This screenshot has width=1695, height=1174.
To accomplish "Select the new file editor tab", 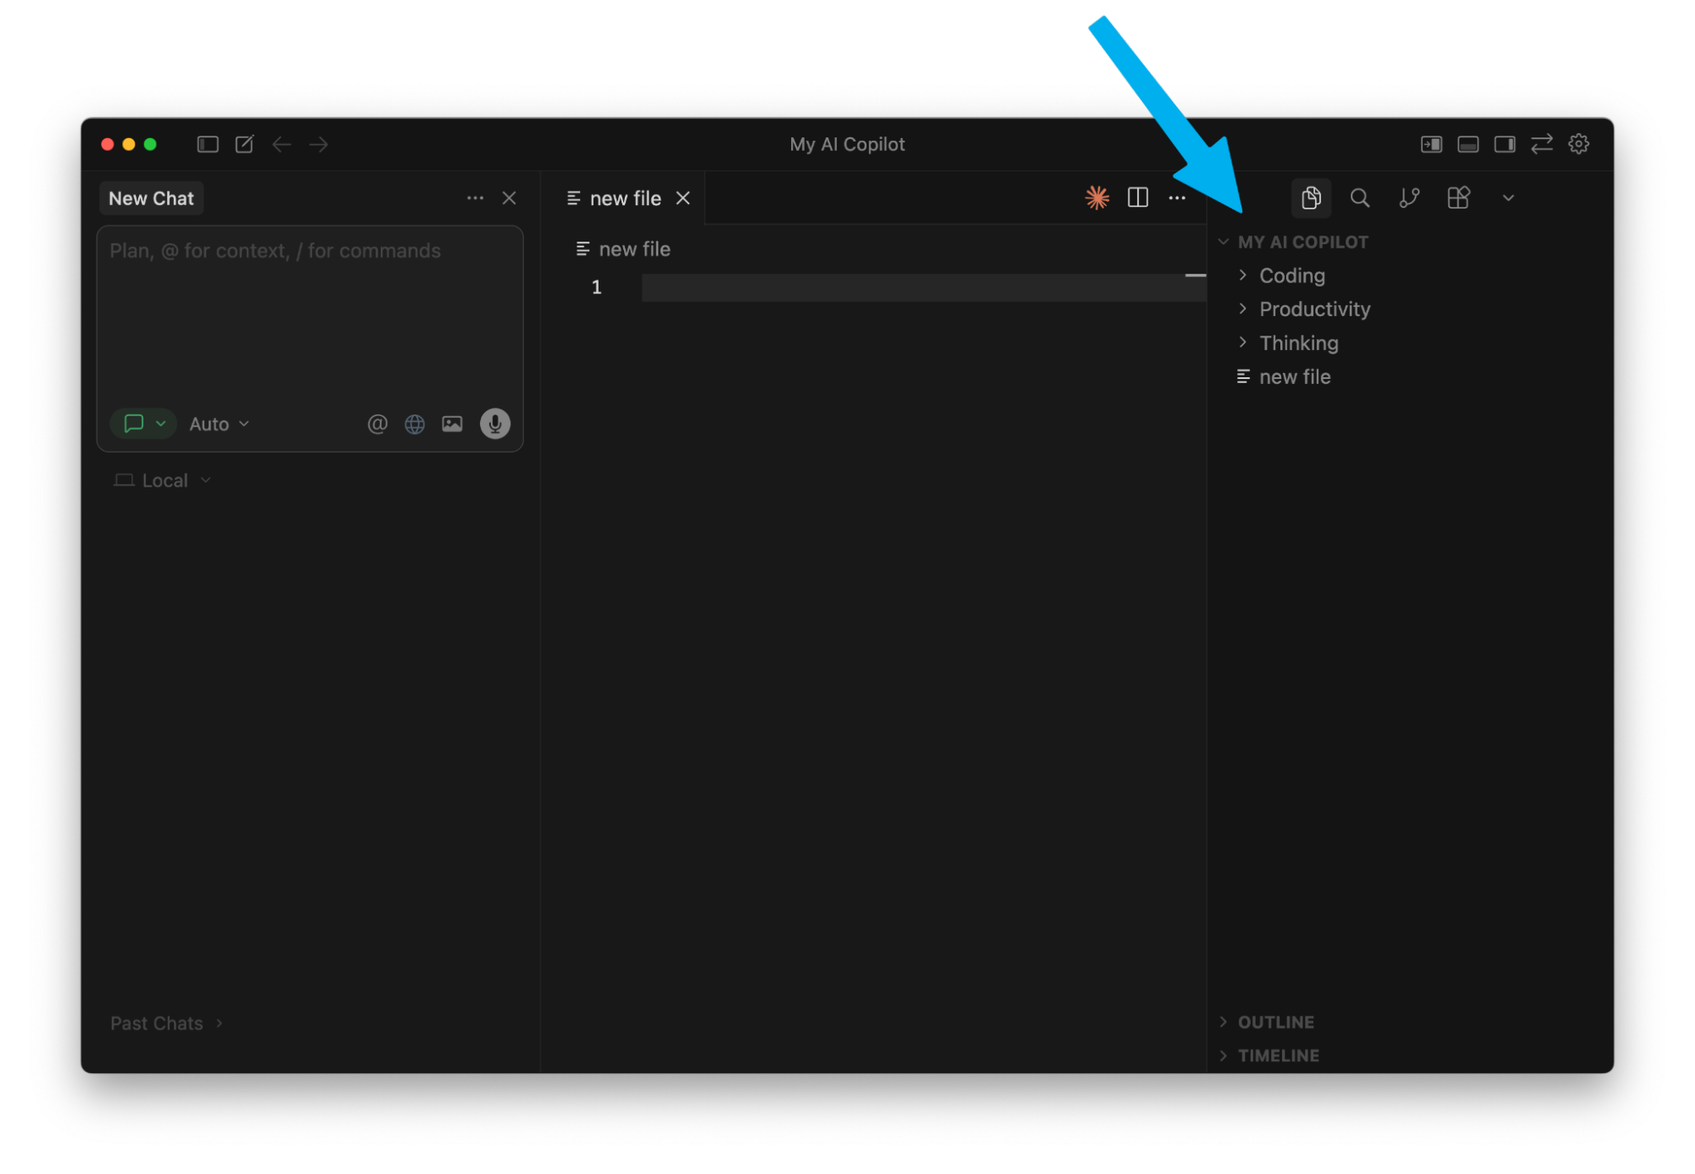I will click(x=624, y=198).
